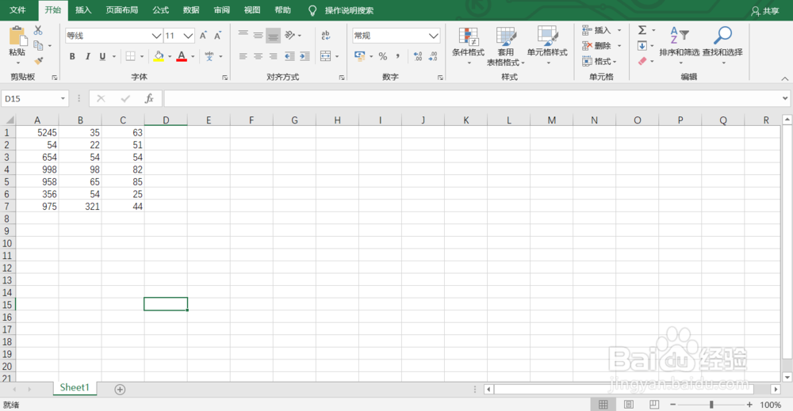Switch to the Review (审阅) tab
Viewport: 793px width, 411px height.
[x=221, y=10]
